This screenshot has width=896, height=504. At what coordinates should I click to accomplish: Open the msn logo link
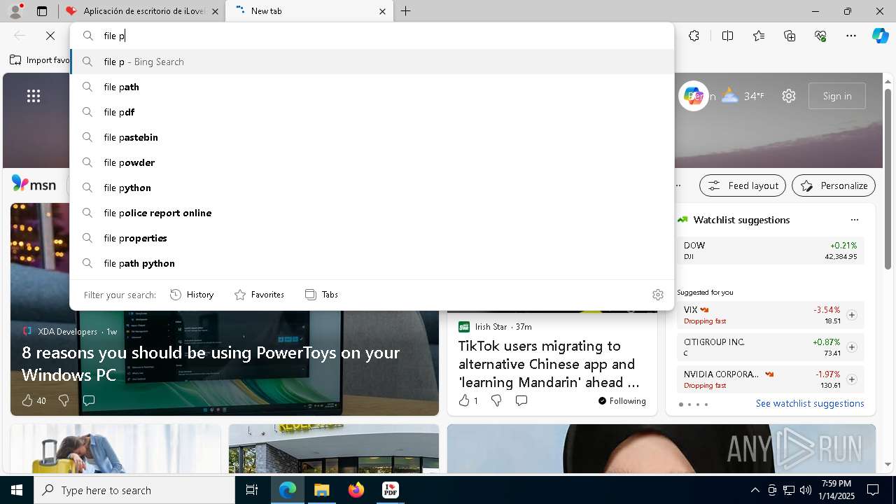tap(34, 184)
